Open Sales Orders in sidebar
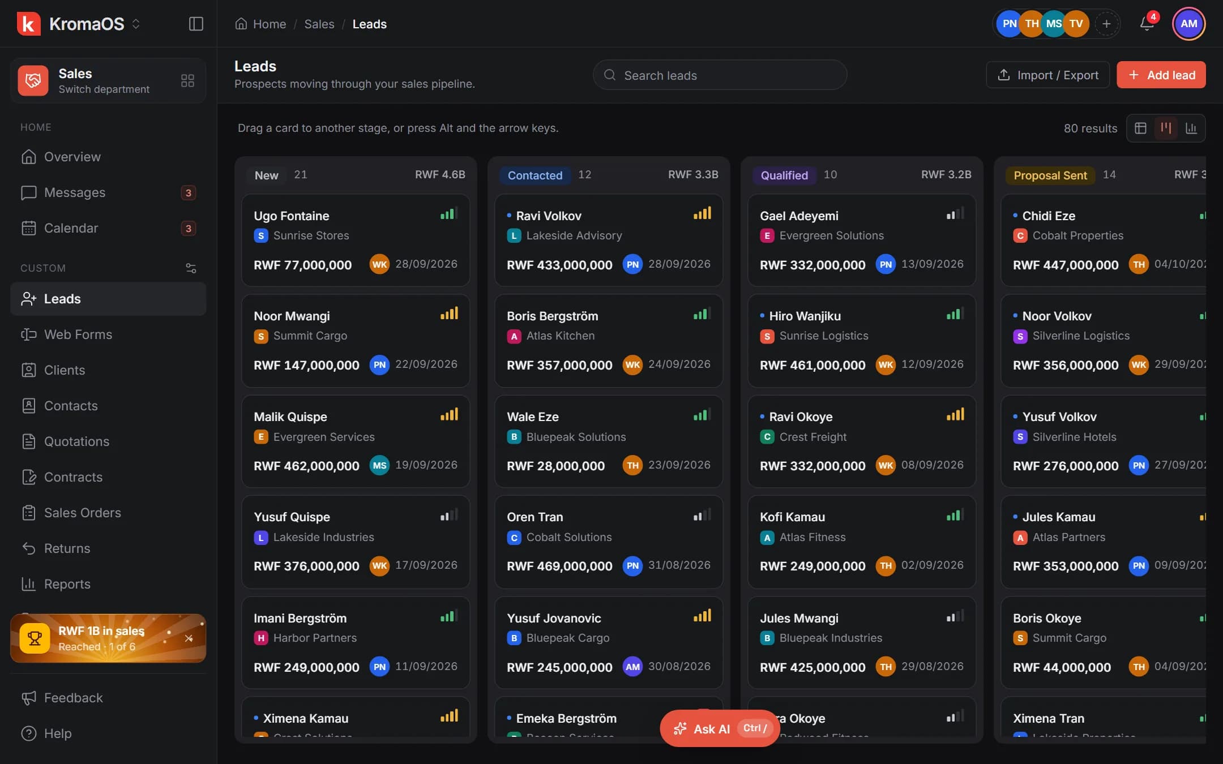Viewport: 1223px width, 764px height. [x=108, y=513]
